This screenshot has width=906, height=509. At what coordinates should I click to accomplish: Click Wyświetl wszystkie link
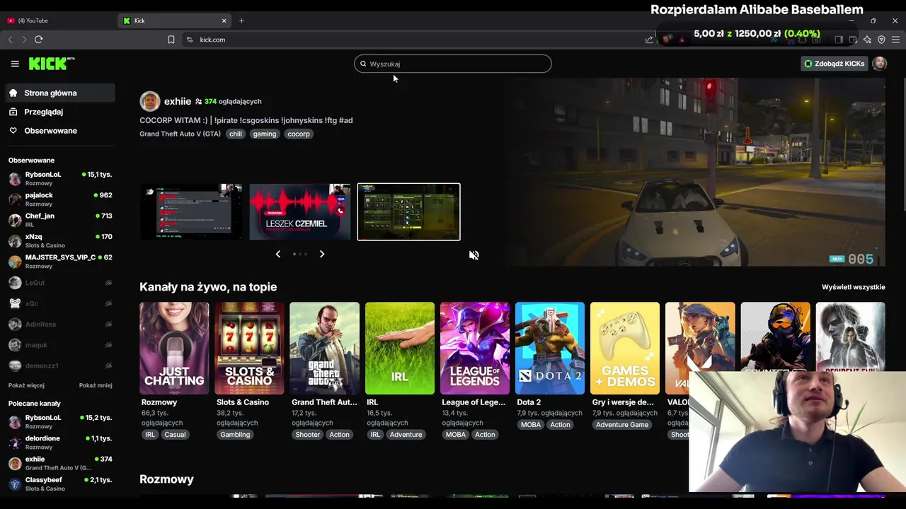[x=854, y=287]
